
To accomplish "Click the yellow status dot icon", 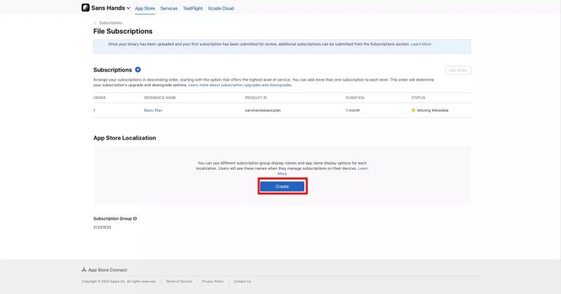I will [x=413, y=110].
